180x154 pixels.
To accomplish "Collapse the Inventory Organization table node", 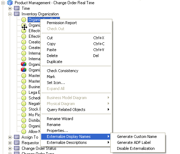I will pyautogui.click(x=10, y=14).
